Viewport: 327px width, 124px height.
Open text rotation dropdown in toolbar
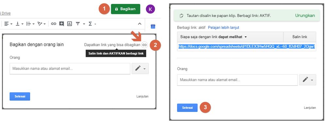[42, 24]
